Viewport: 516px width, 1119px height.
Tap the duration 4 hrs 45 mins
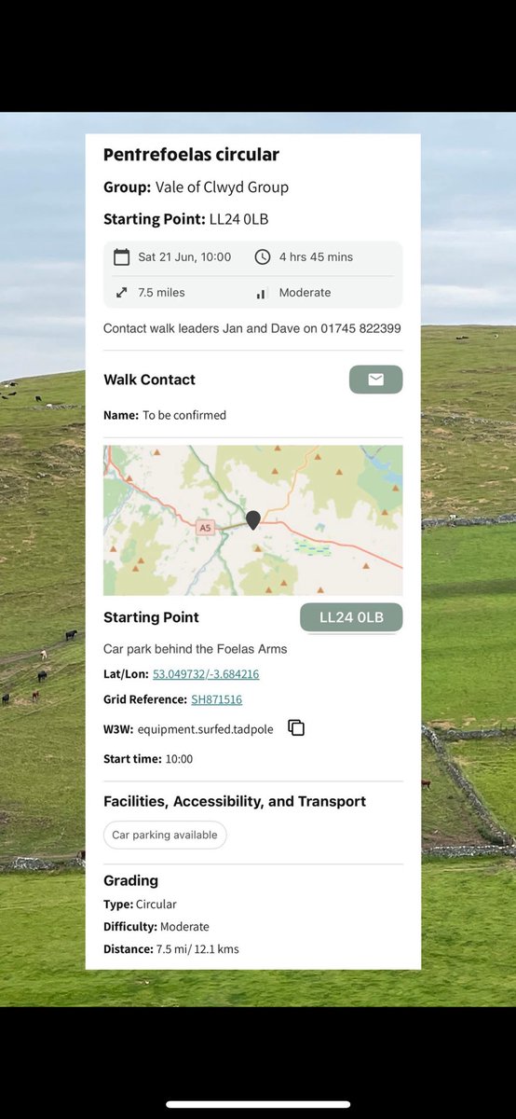(x=316, y=256)
